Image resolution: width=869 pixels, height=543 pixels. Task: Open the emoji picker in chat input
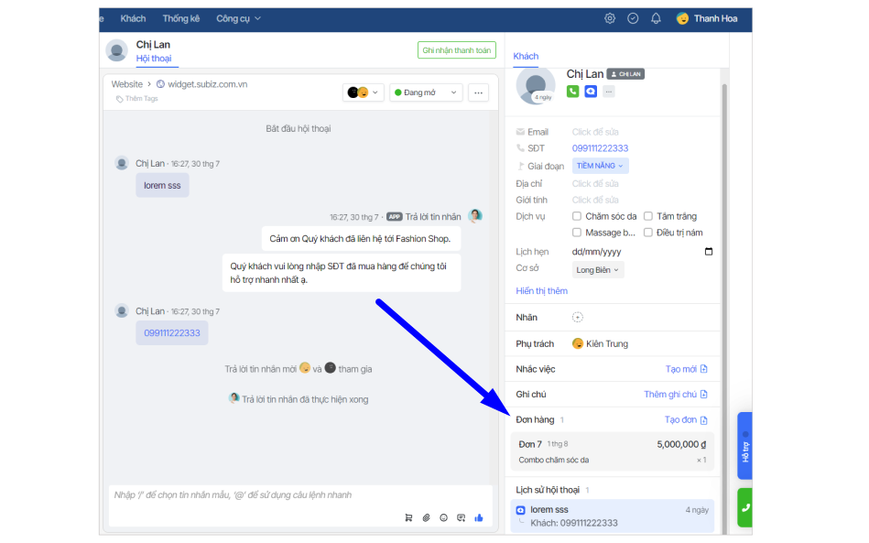[443, 517]
